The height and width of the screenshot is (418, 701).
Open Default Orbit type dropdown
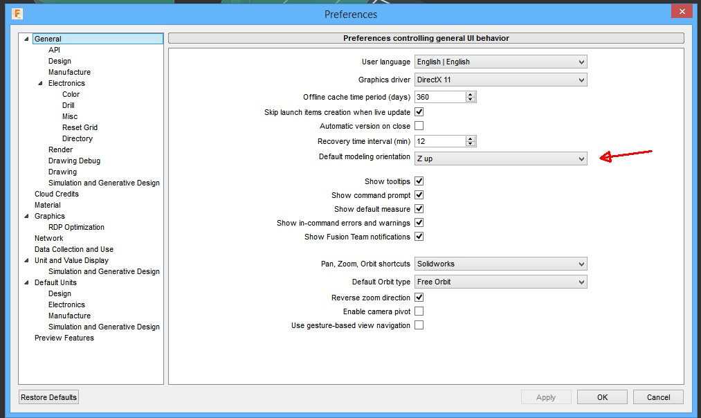tap(501, 282)
